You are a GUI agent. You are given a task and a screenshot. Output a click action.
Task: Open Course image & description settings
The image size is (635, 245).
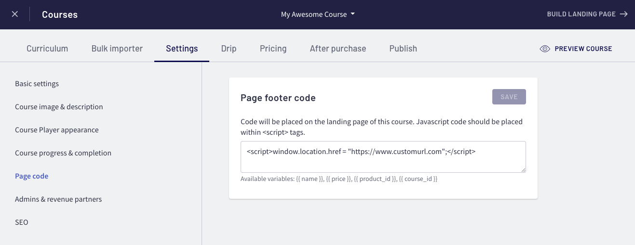coord(59,107)
